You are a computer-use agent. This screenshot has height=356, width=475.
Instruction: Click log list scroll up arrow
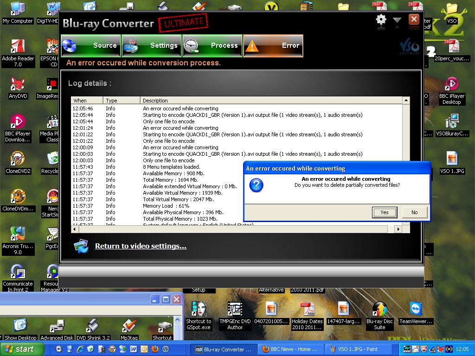point(406,100)
